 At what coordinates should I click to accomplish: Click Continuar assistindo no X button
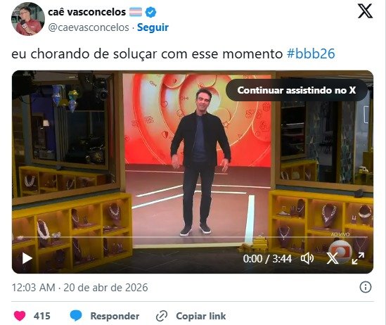click(297, 90)
